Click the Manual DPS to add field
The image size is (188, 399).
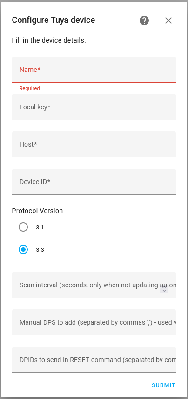click(94, 322)
